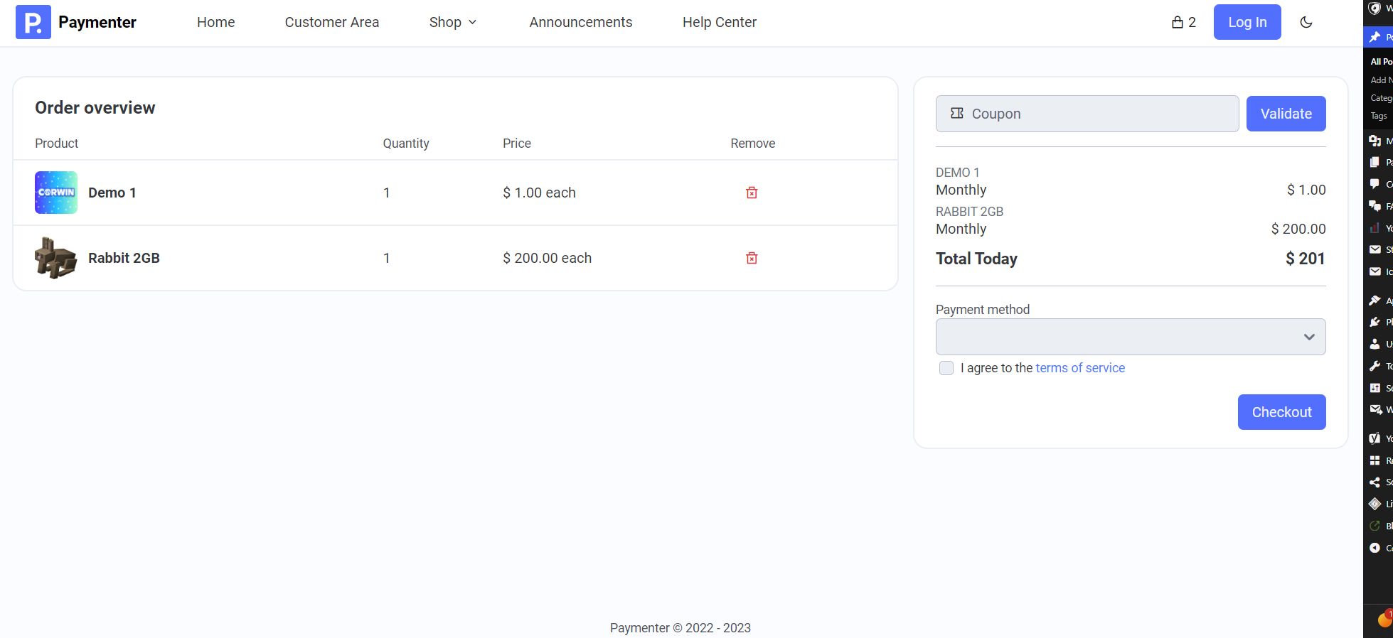Delete Rabbit 2GB with the trash icon

coord(752,258)
